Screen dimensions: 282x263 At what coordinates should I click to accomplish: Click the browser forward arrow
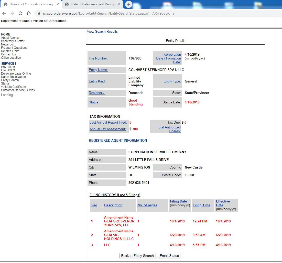tap(12, 13)
